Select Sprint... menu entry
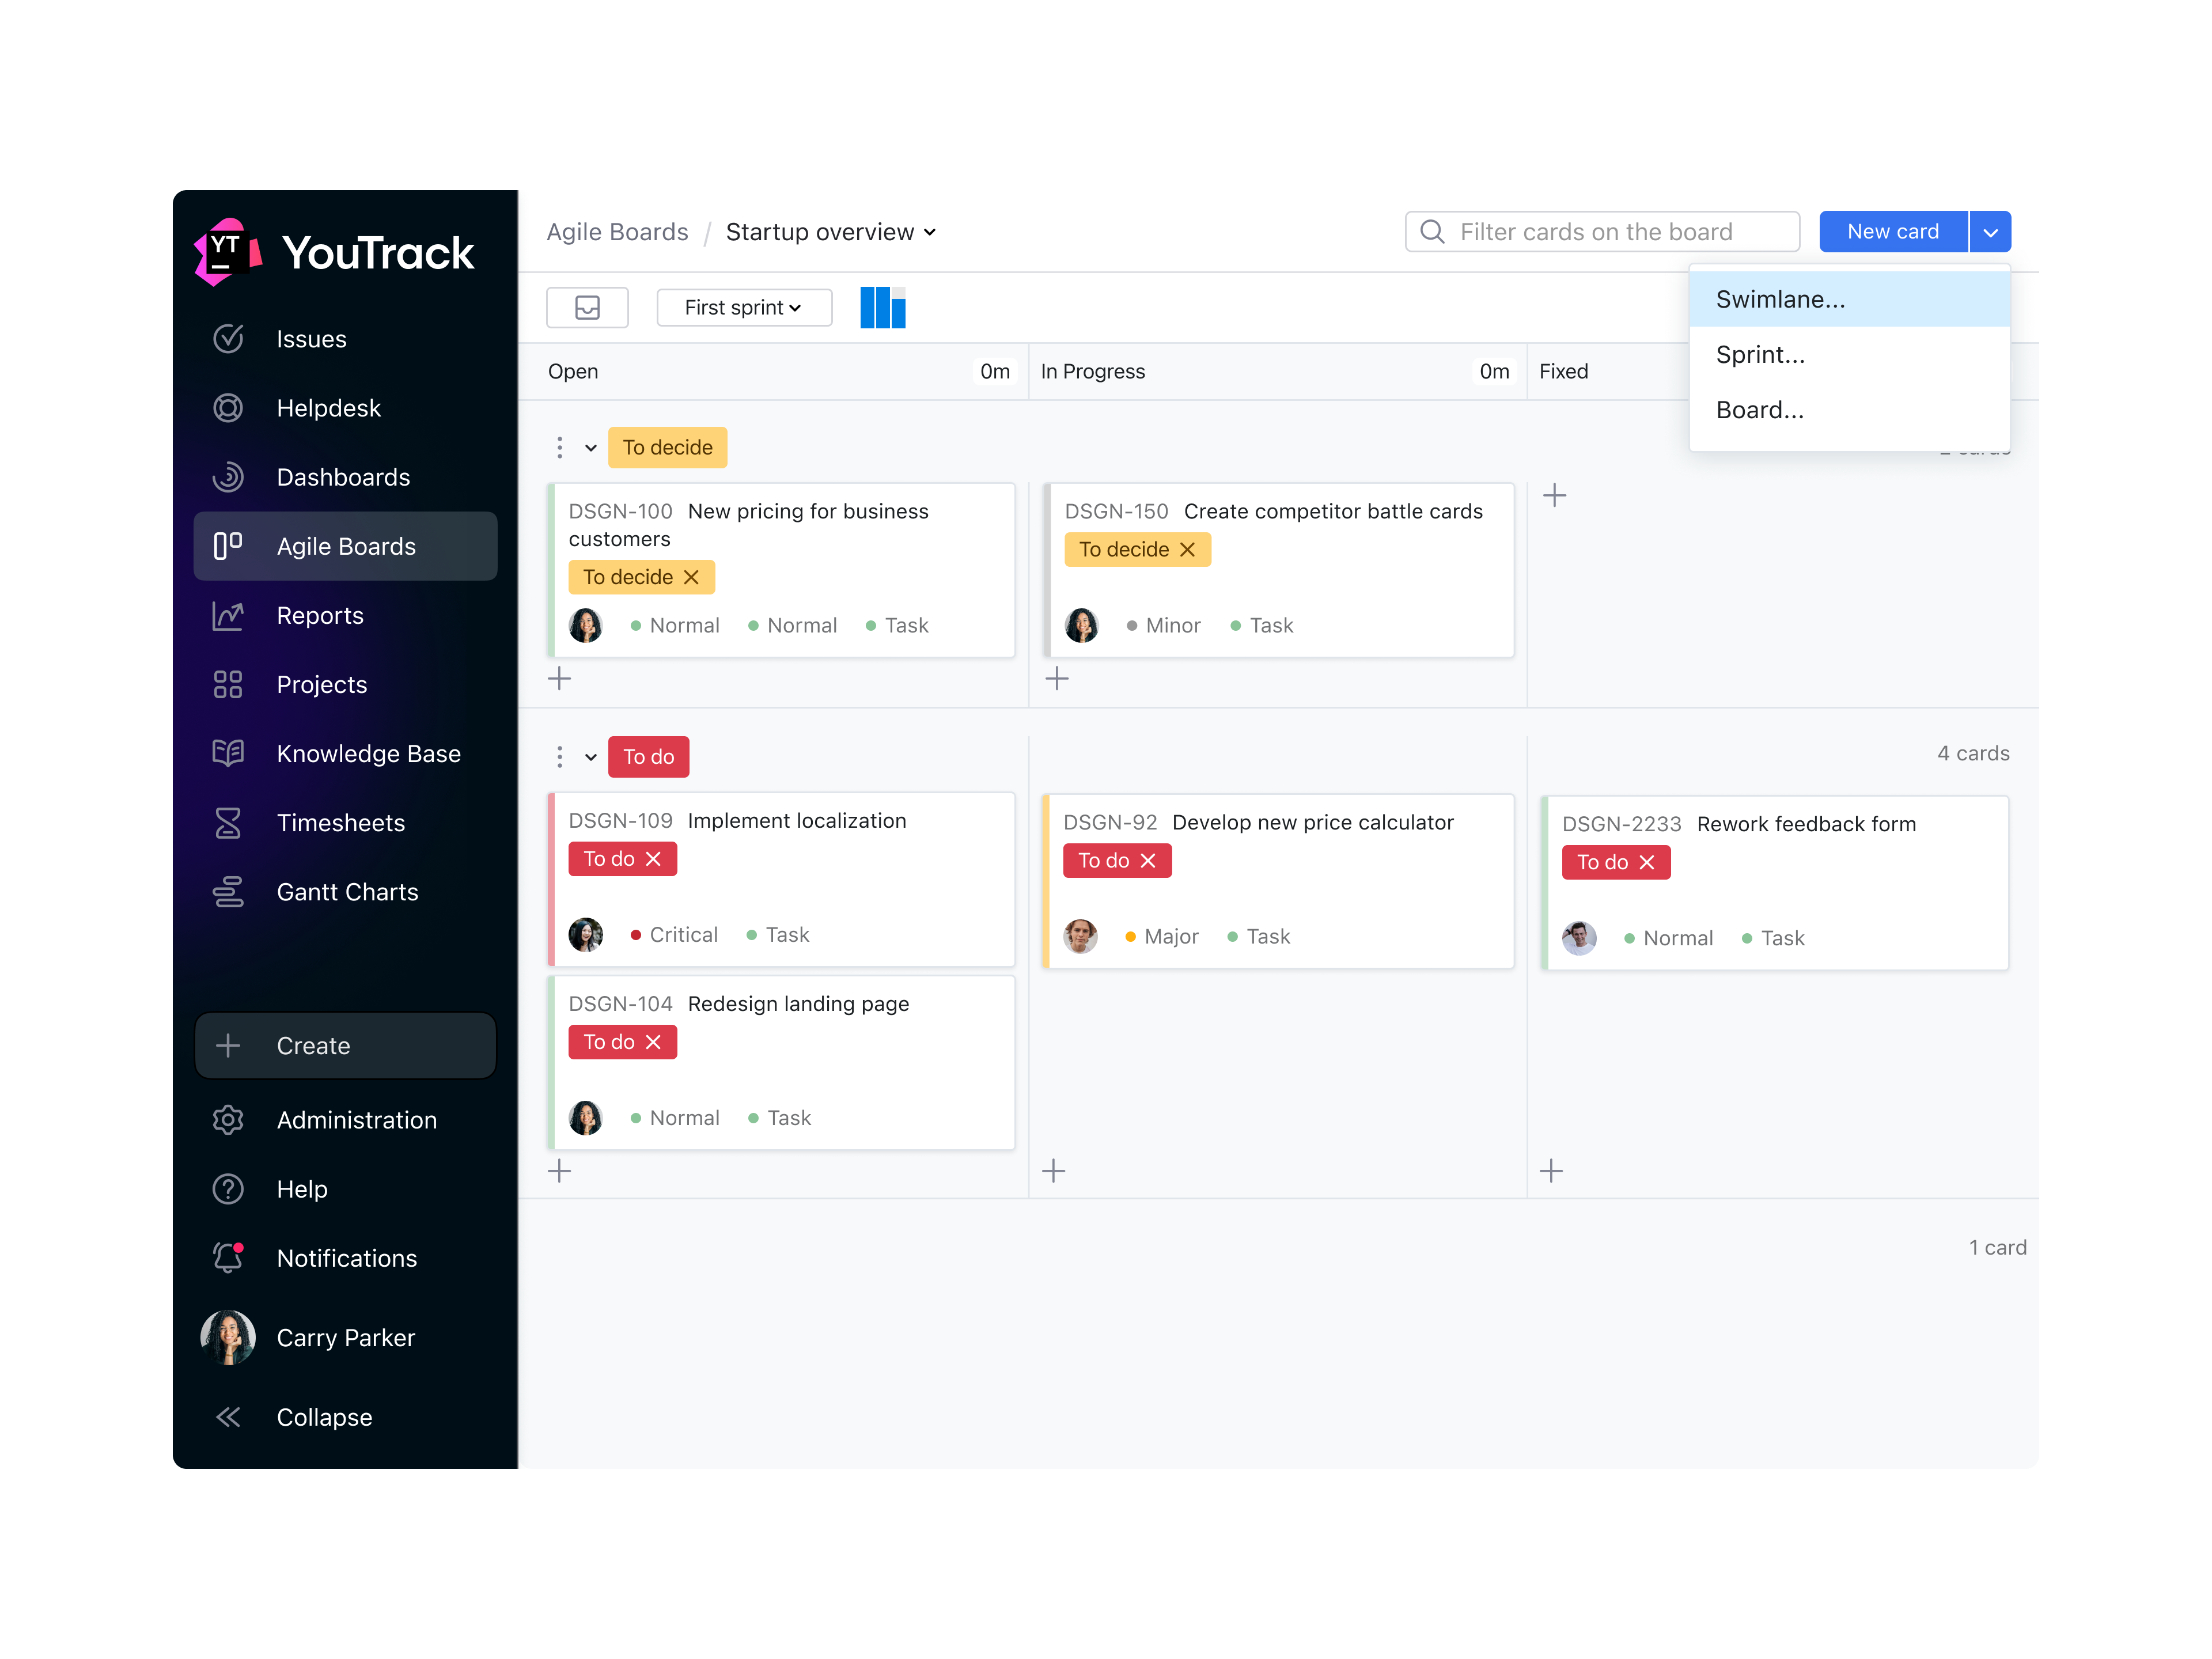Screen dimensions: 2212x1659 (x=1760, y=355)
